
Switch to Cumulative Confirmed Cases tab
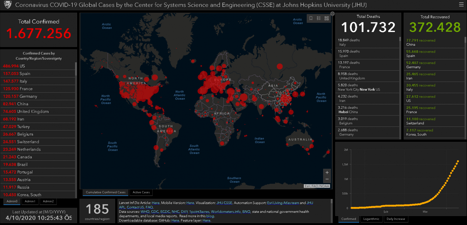coord(106,192)
